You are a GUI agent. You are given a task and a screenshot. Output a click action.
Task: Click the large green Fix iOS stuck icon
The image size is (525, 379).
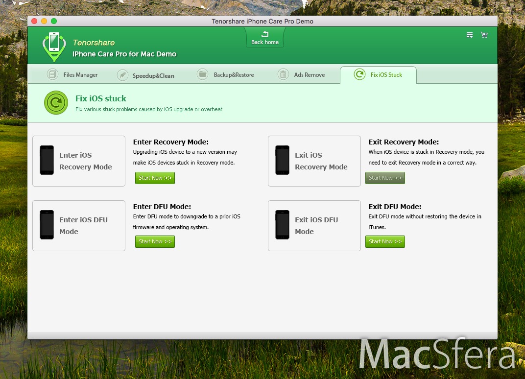(x=56, y=102)
